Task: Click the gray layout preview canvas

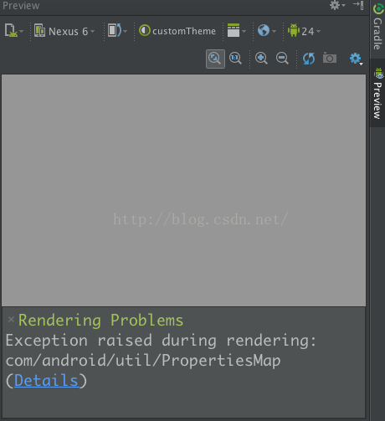Action: click(183, 190)
